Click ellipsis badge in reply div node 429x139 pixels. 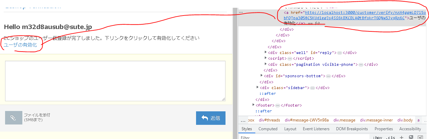tap(340, 53)
